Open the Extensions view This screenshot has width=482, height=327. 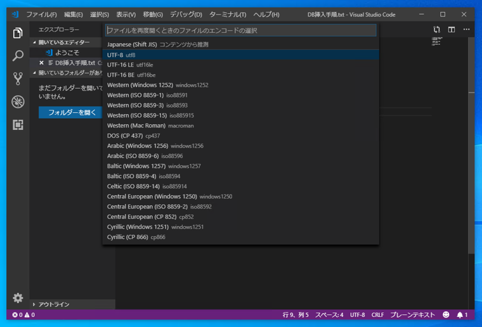[18, 125]
